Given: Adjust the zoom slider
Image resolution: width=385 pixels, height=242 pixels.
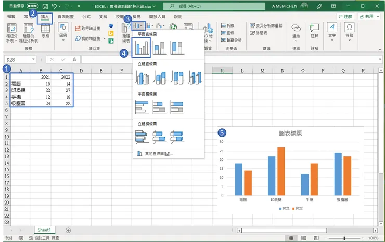Looking at the screenshot, I should click(x=345, y=238).
